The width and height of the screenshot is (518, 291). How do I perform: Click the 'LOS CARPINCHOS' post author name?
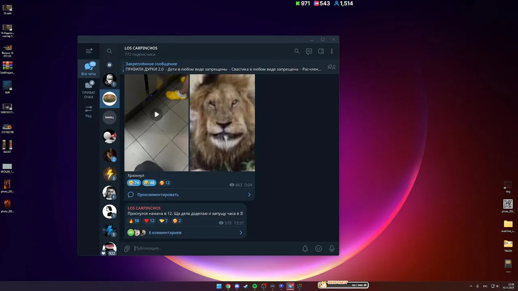pyautogui.click(x=144, y=208)
